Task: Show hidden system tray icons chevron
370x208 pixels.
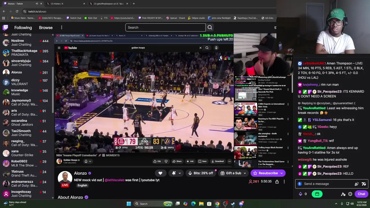Action: [336, 204]
